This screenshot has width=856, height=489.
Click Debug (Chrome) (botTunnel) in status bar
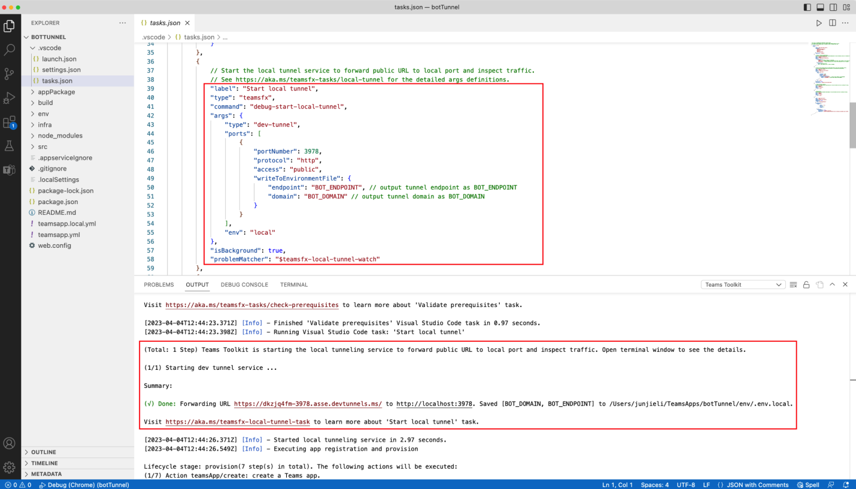84,485
